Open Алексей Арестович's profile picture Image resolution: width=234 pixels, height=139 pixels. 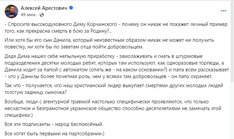(11, 11)
